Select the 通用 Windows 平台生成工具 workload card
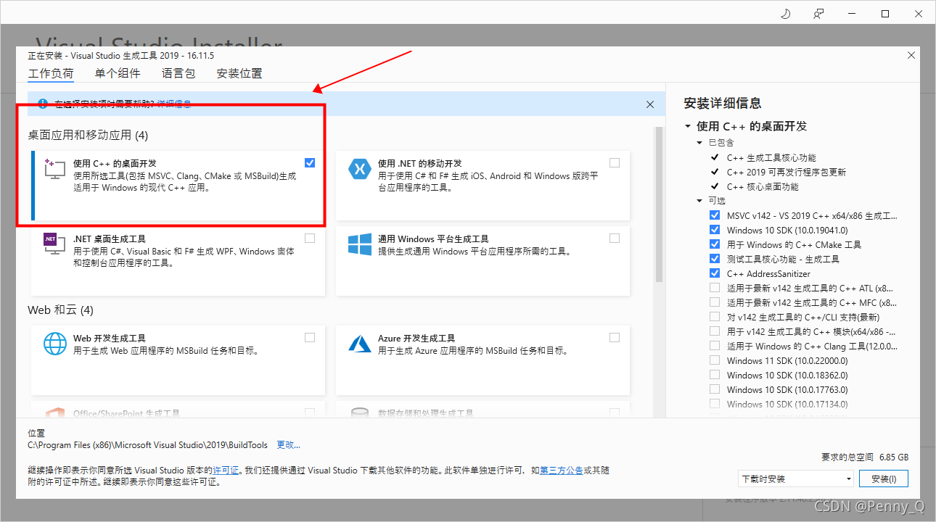 tap(483, 260)
